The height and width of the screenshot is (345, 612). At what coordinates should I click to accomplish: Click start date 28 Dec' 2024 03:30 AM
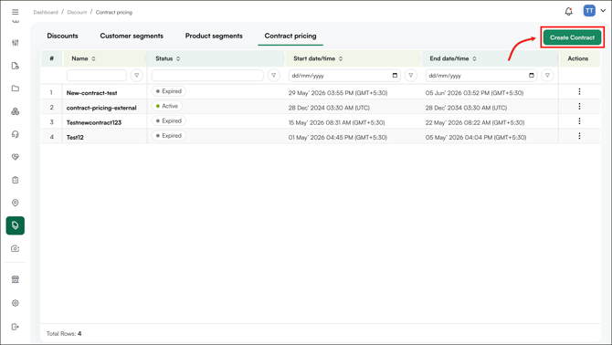(329, 108)
